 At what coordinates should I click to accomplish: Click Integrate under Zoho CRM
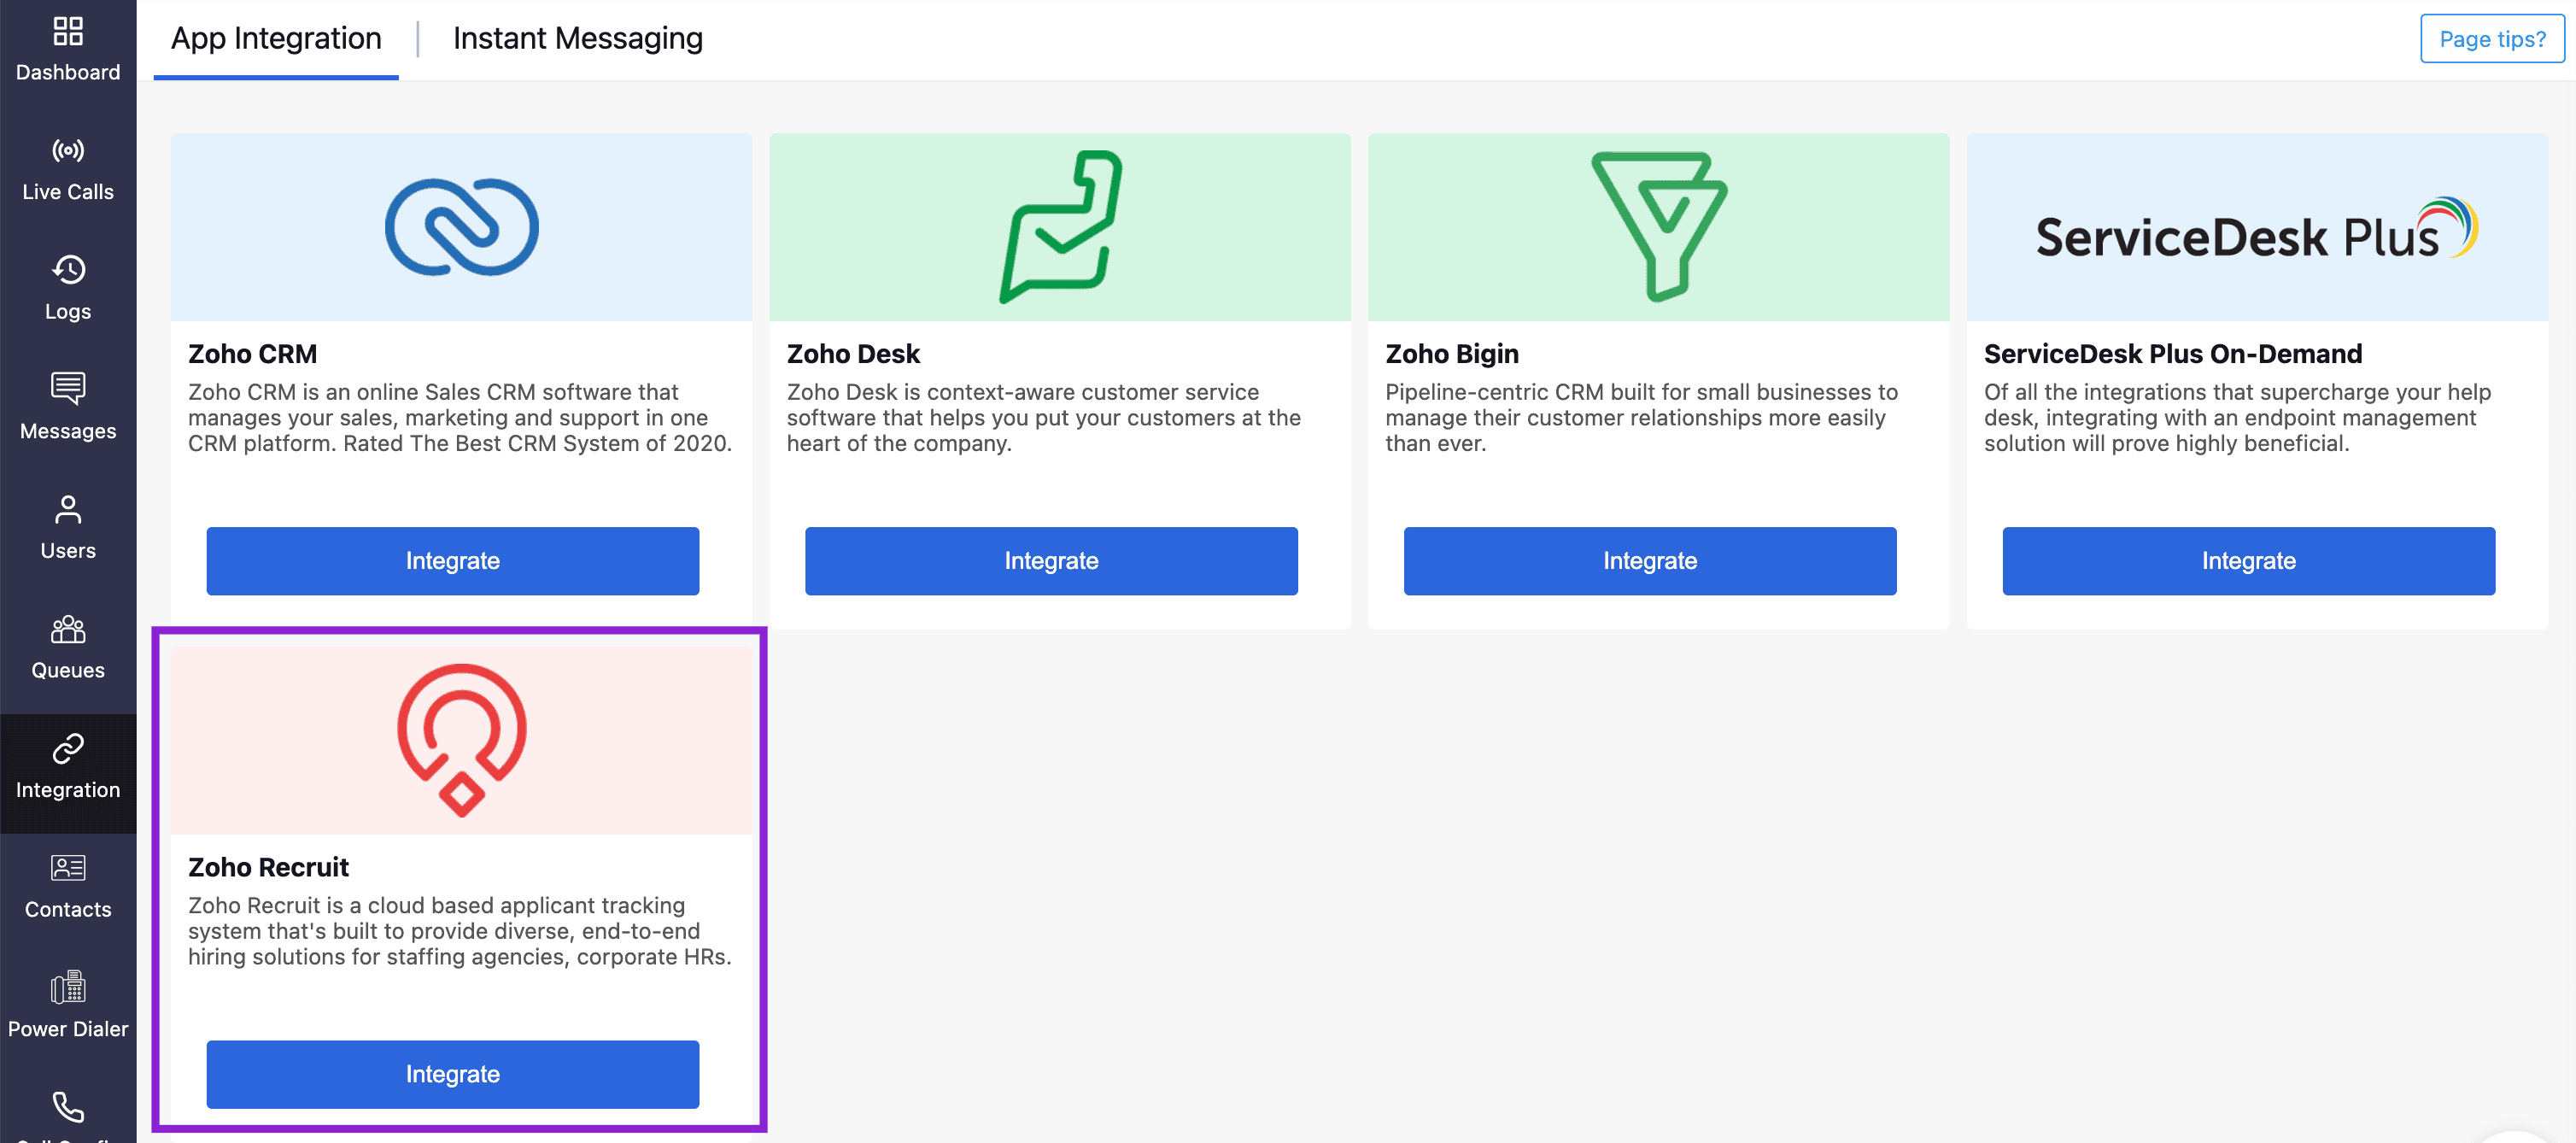click(x=452, y=561)
